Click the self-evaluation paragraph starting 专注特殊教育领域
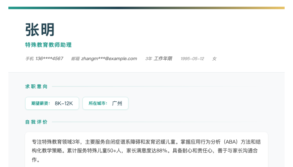293x167 pixels. click(146, 151)
